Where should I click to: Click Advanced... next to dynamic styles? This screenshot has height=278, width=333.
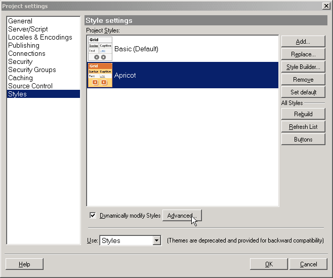pos(182,216)
